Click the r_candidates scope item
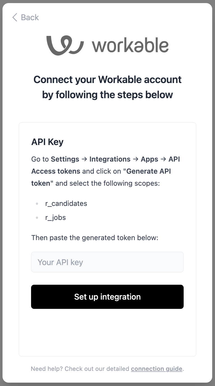215x386 pixels. (66, 203)
